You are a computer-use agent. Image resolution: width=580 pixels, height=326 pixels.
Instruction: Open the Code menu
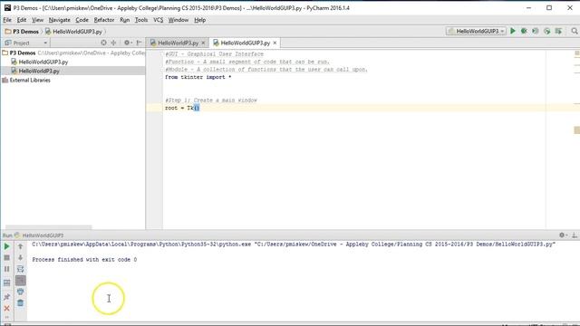coord(82,20)
